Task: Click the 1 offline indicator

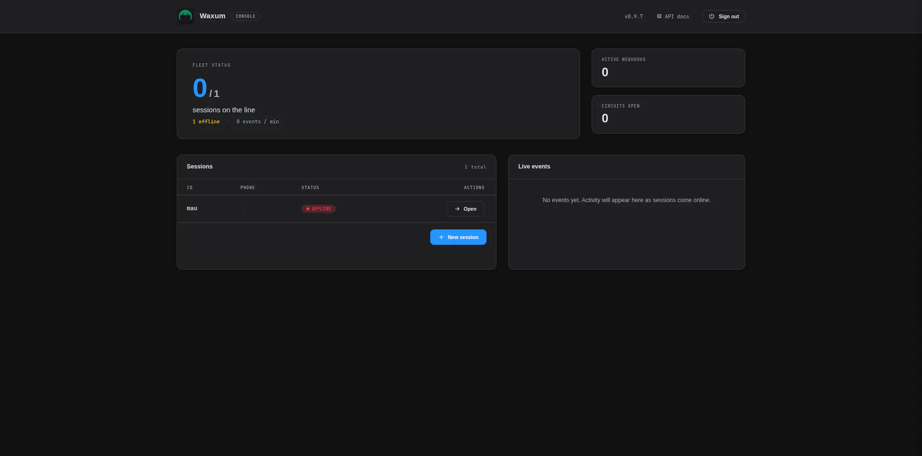Action: click(206, 122)
